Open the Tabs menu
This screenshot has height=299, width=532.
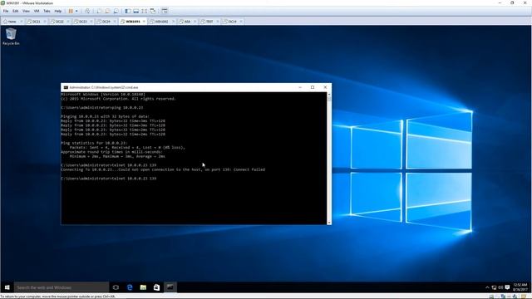click(x=47, y=11)
